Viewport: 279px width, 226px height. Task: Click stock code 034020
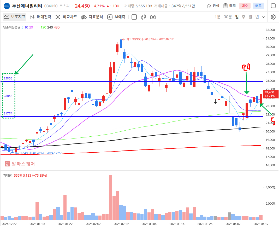pos(51,6)
